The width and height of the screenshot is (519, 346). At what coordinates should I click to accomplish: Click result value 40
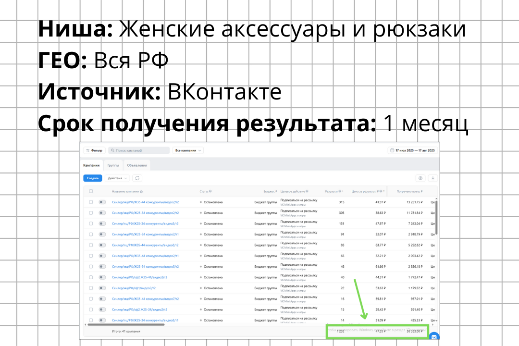point(342,277)
